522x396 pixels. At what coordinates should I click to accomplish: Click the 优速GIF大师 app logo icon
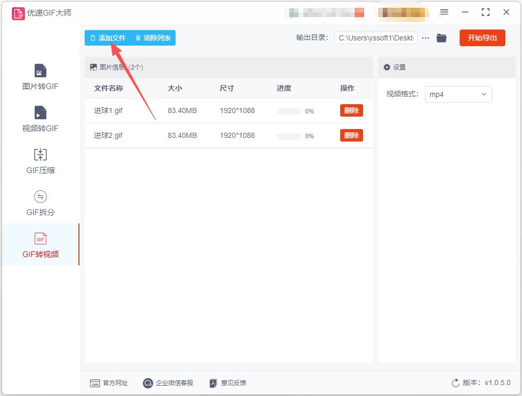[18, 13]
